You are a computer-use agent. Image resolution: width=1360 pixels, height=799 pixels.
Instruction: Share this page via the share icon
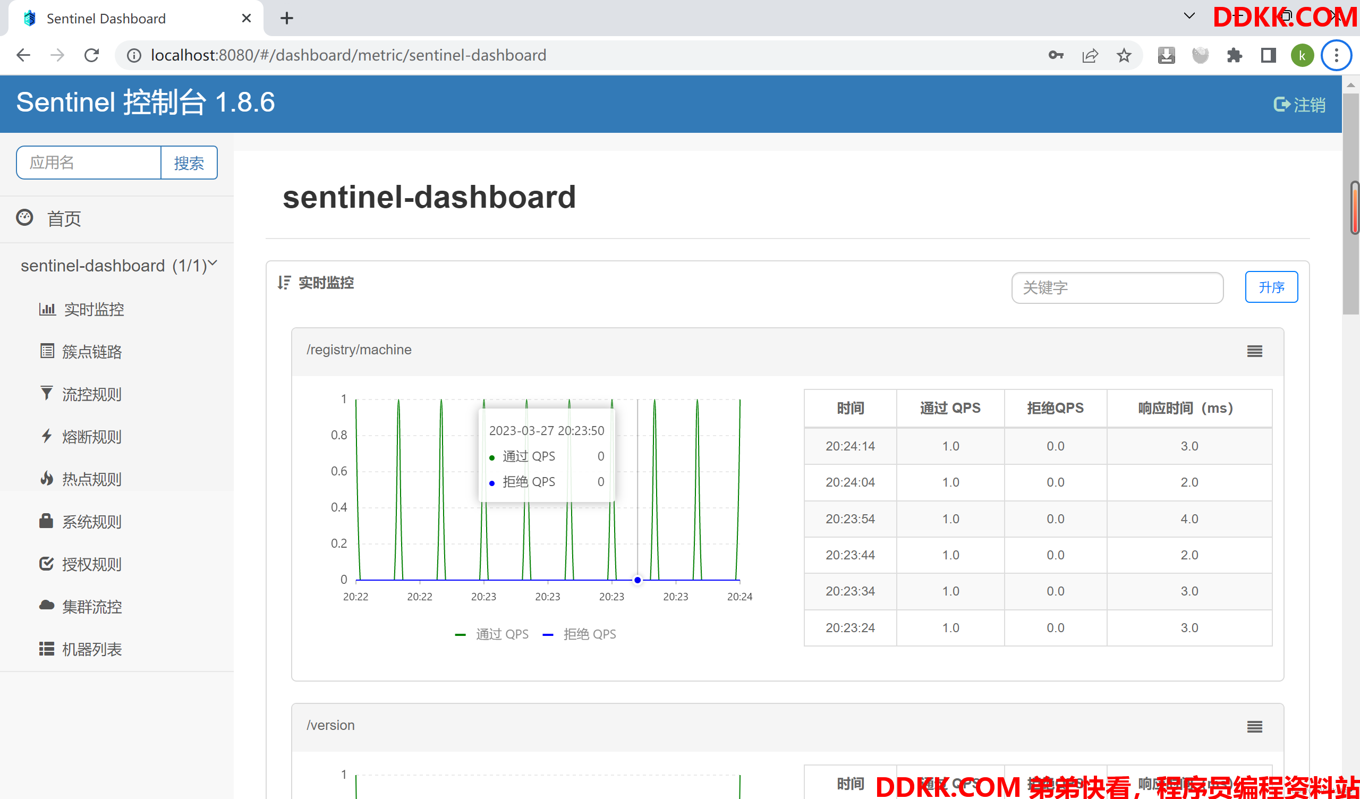click(x=1090, y=55)
